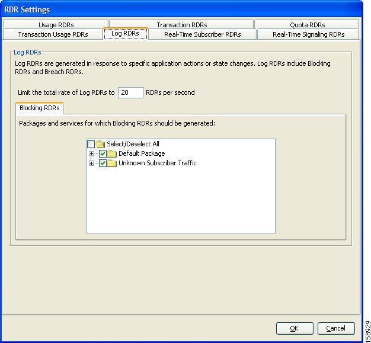The height and width of the screenshot is (343, 371).
Task: Toggle the Select/Deselect All checkbox
Action: point(91,144)
